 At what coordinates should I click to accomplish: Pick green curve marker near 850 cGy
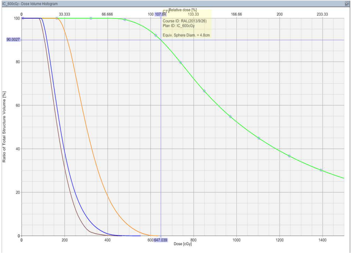click(204, 91)
